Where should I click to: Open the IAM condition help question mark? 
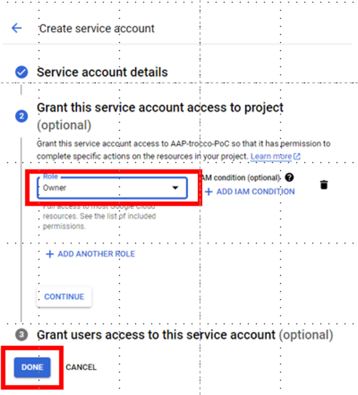(289, 177)
